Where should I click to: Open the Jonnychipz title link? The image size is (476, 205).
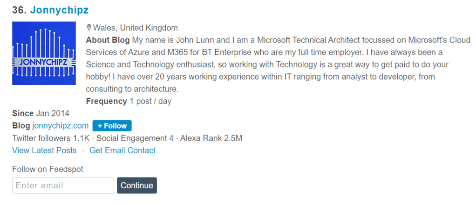[59, 10]
